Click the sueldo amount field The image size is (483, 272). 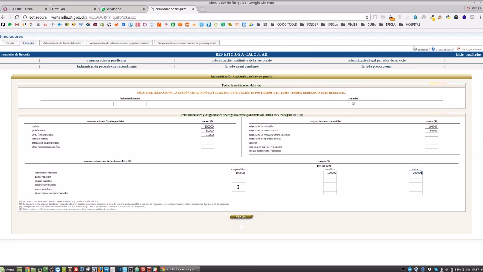tap(207, 127)
